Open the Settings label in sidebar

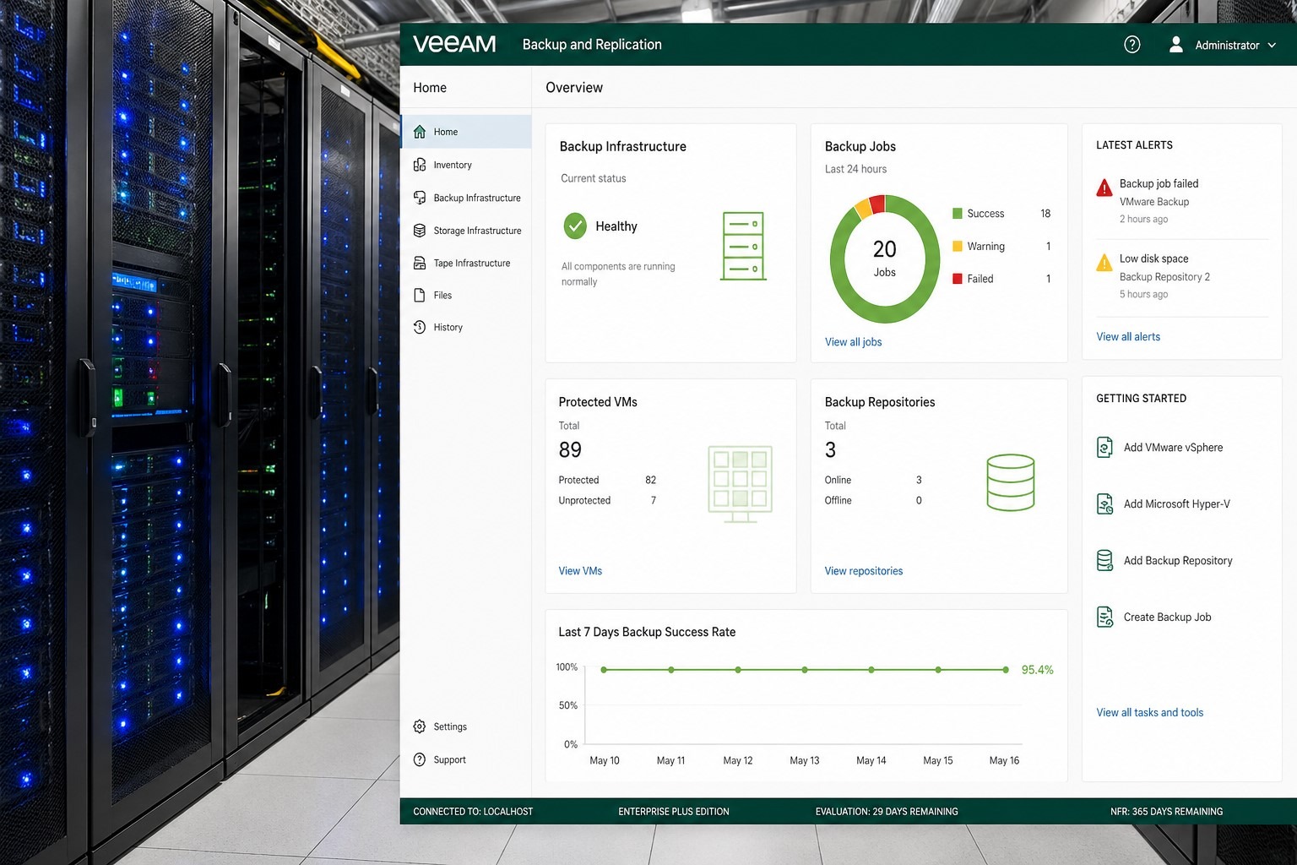450,726
